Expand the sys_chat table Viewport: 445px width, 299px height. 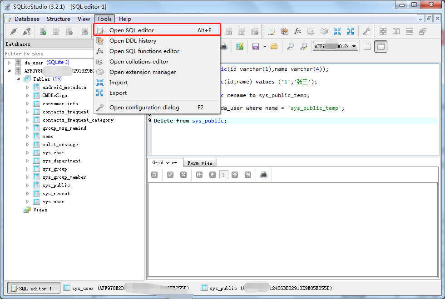pos(28,152)
